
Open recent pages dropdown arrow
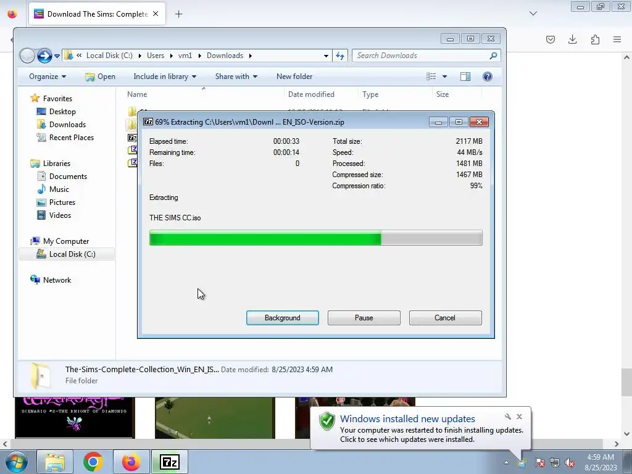(x=57, y=56)
